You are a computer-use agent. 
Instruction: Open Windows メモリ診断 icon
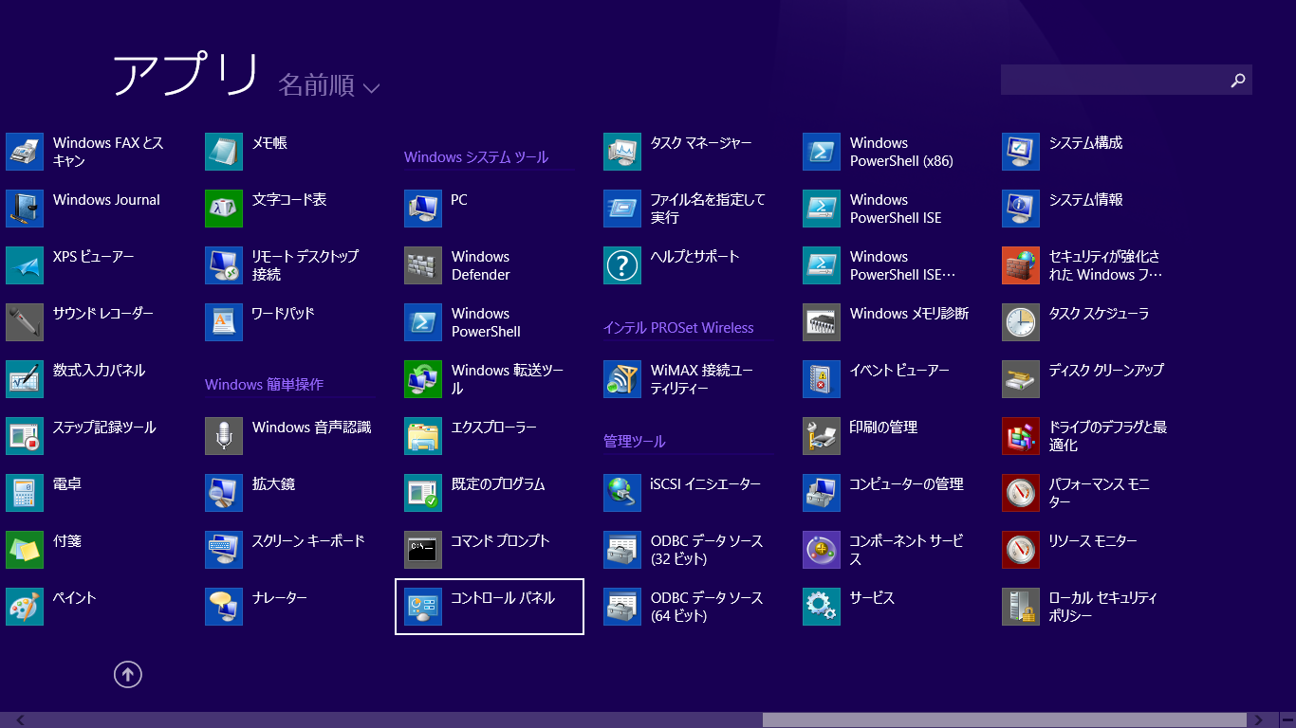pyautogui.click(x=822, y=322)
